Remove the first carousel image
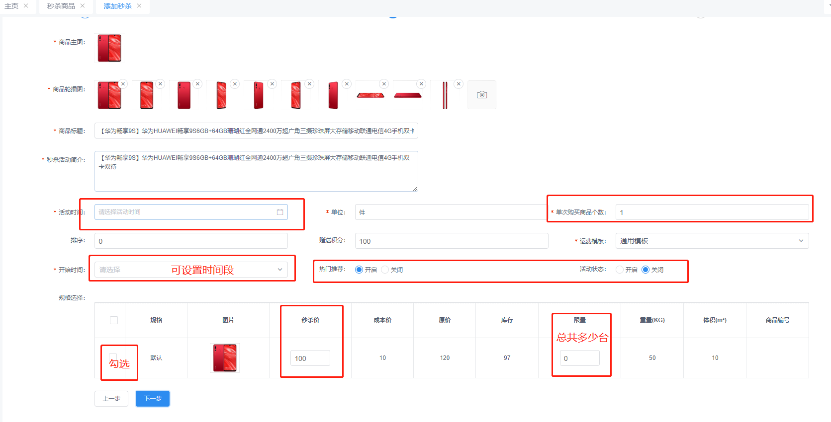The width and height of the screenshot is (831, 422). pyautogui.click(x=123, y=84)
